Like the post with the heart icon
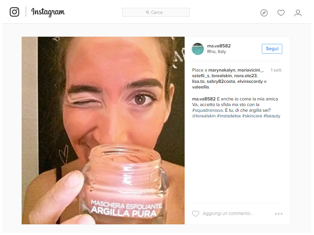The height and width of the screenshot is (235, 314). [x=196, y=214]
